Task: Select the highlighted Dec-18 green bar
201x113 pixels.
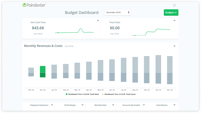Action: [x=43, y=72]
